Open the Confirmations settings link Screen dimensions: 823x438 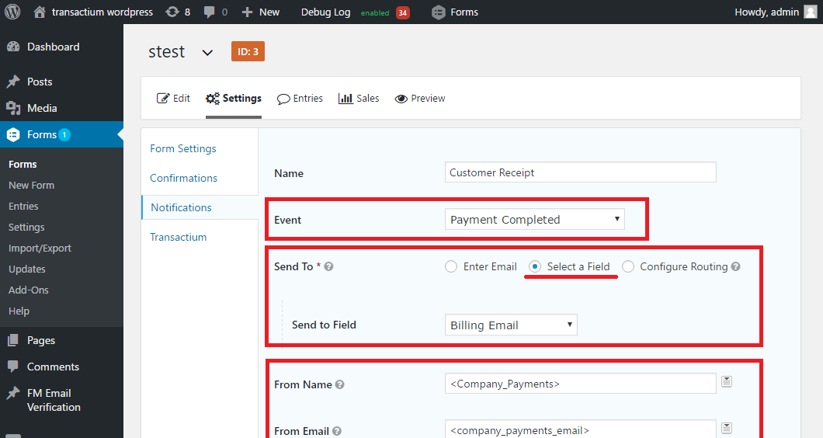point(184,178)
